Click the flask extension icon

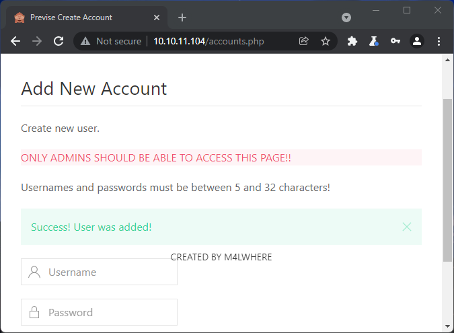374,41
